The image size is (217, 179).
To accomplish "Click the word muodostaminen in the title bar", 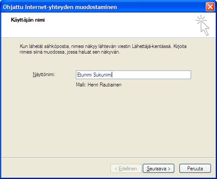I will coord(96,7).
